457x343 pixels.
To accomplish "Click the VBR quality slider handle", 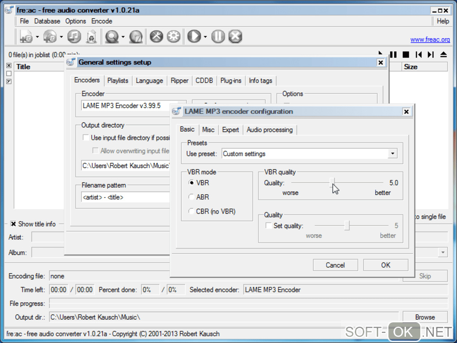I will click(332, 182).
